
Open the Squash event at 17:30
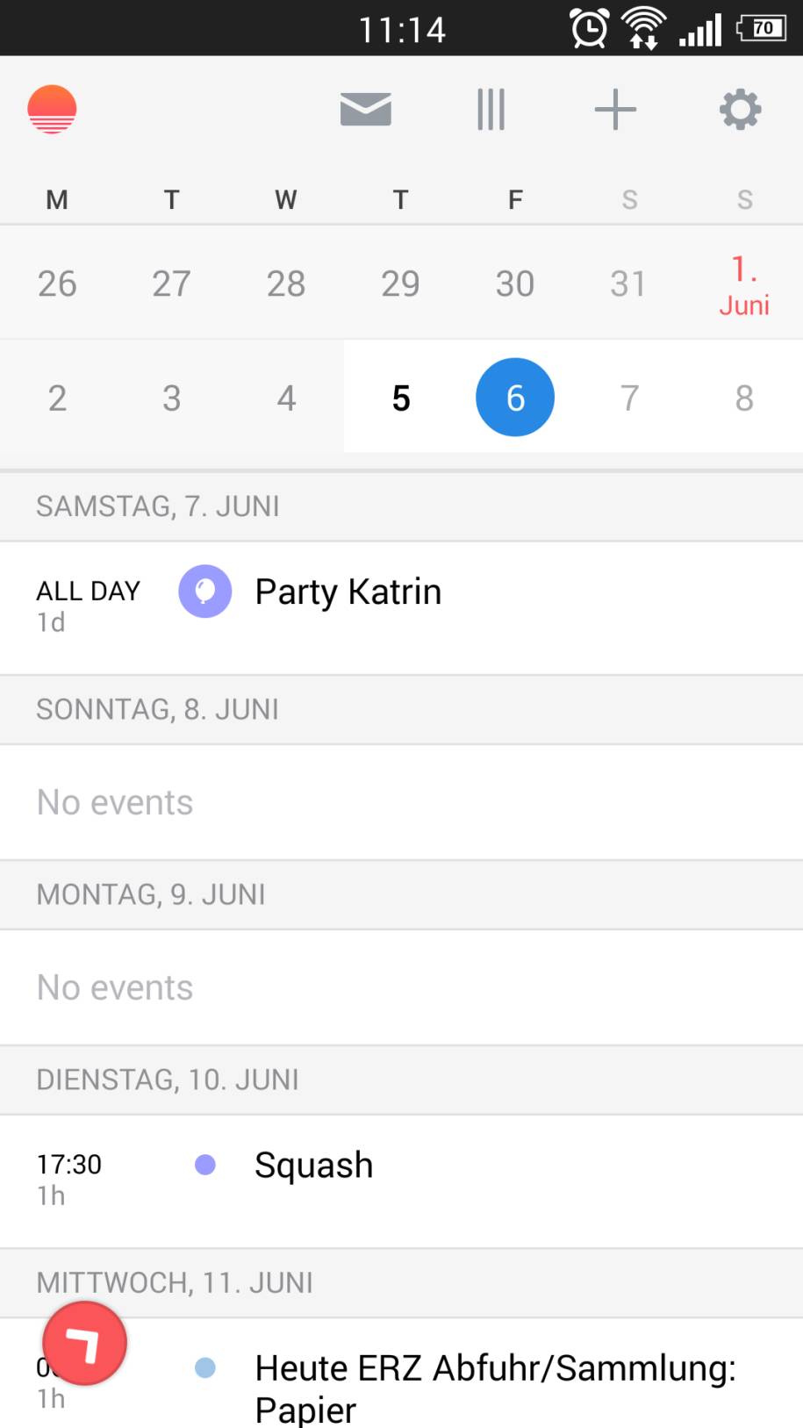pos(401,1181)
